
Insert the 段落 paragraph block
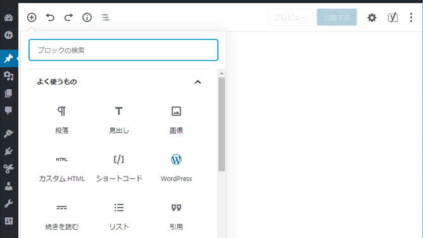(62, 120)
